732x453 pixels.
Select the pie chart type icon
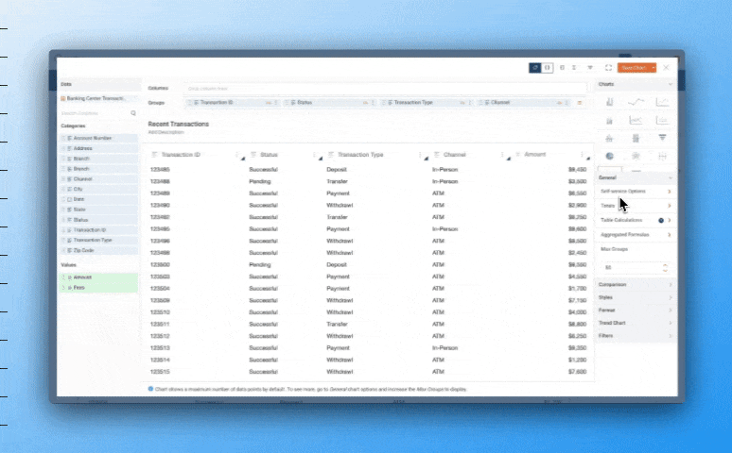[610, 156]
